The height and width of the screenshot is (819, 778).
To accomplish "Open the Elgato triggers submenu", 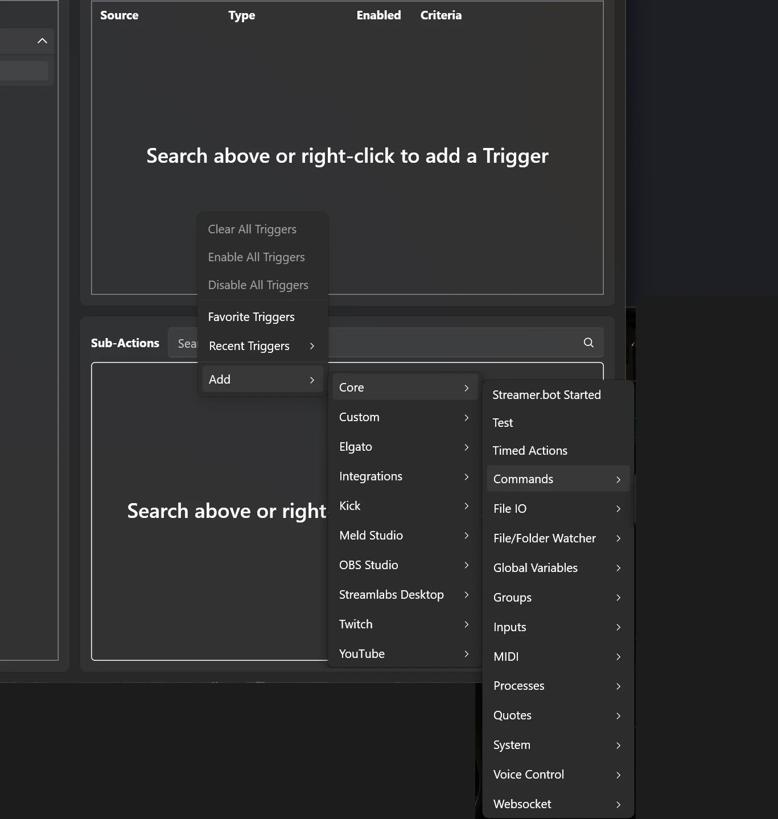I will 405,447.
